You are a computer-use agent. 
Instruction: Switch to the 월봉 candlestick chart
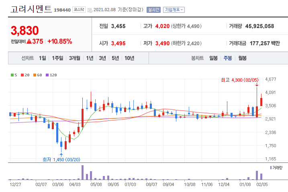click(x=243, y=58)
